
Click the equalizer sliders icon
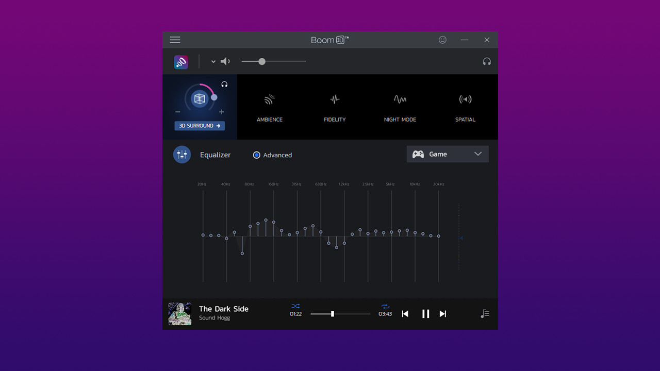click(182, 155)
